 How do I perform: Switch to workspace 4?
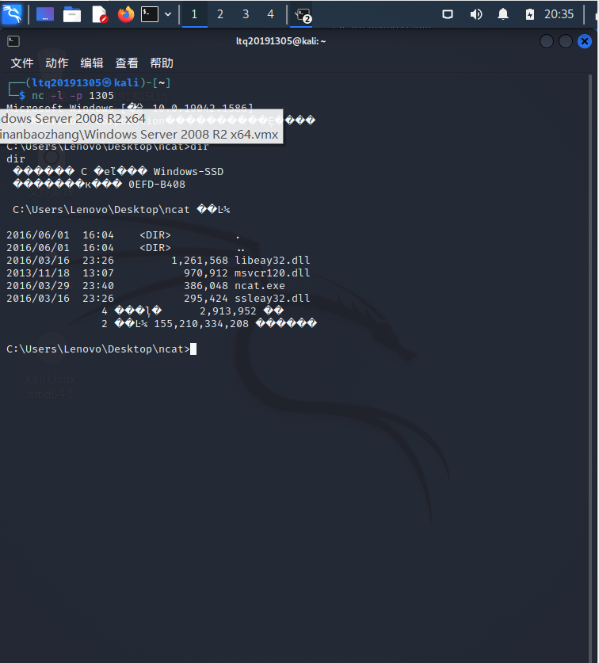pyautogui.click(x=271, y=14)
